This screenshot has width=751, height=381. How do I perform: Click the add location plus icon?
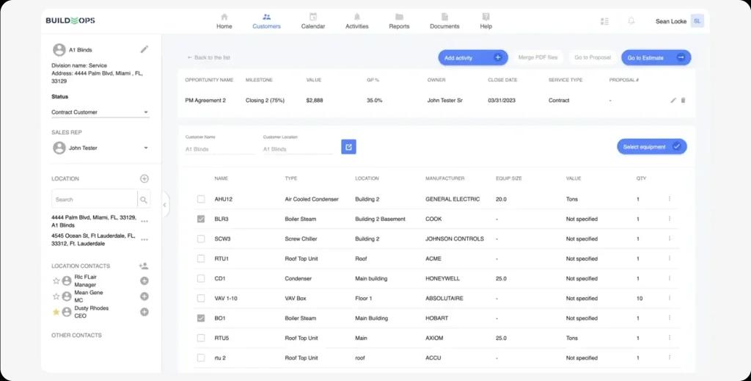(x=144, y=178)
